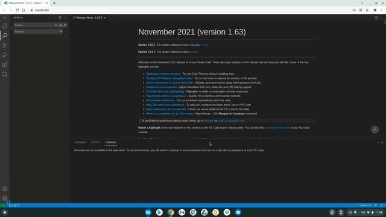
Task: Open Gmail from the shelf
Action: (182, 212)
